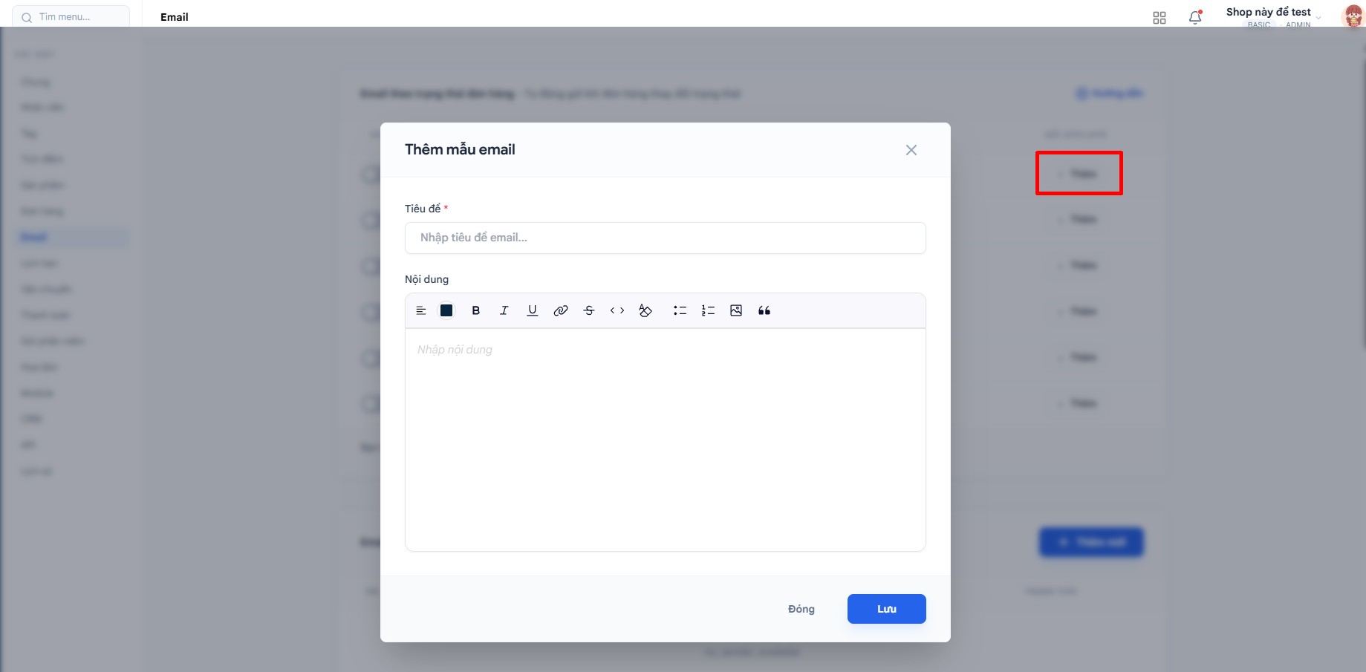
Task: Click into the 'Nhập nội dung' editor area
Action: point(665,438)
